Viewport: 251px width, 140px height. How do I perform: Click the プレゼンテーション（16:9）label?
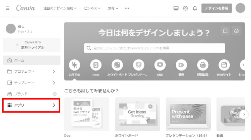(x=186, y=136)
